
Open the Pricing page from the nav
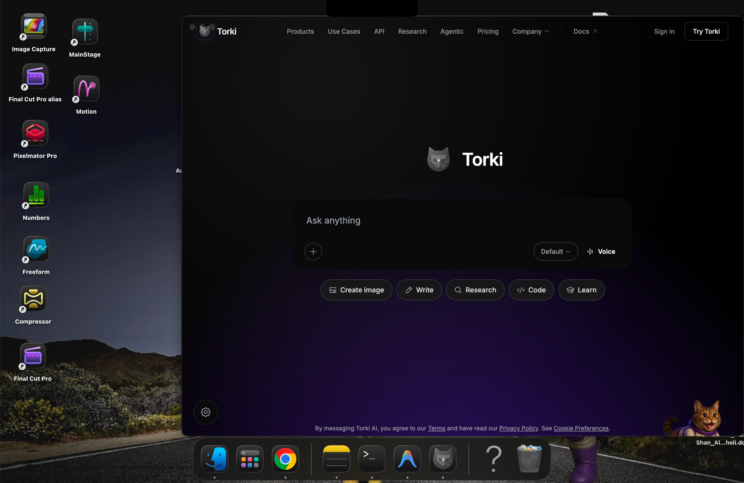(x=488, y=32)
